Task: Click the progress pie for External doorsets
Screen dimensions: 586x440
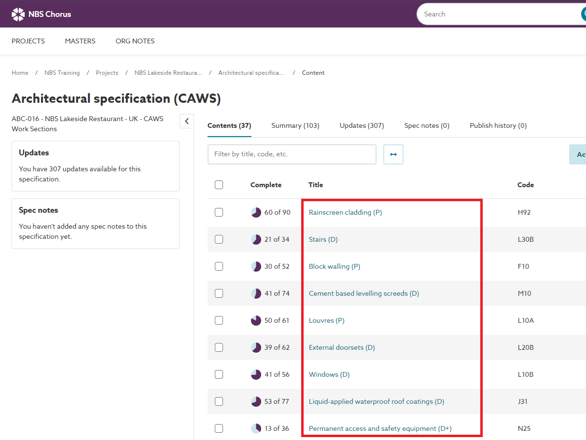Action: [x=256, y=347]
